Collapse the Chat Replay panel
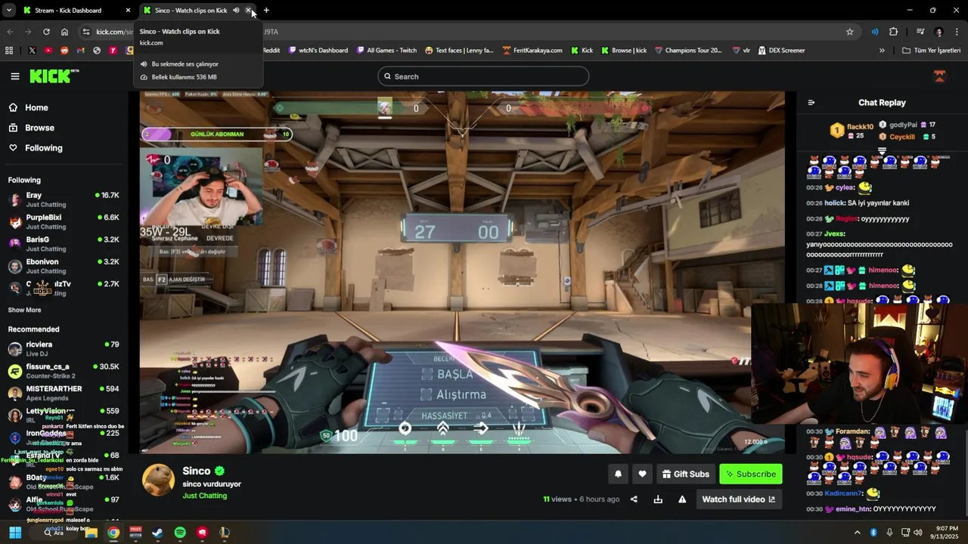The image size is (968, 544). [811, 103]
